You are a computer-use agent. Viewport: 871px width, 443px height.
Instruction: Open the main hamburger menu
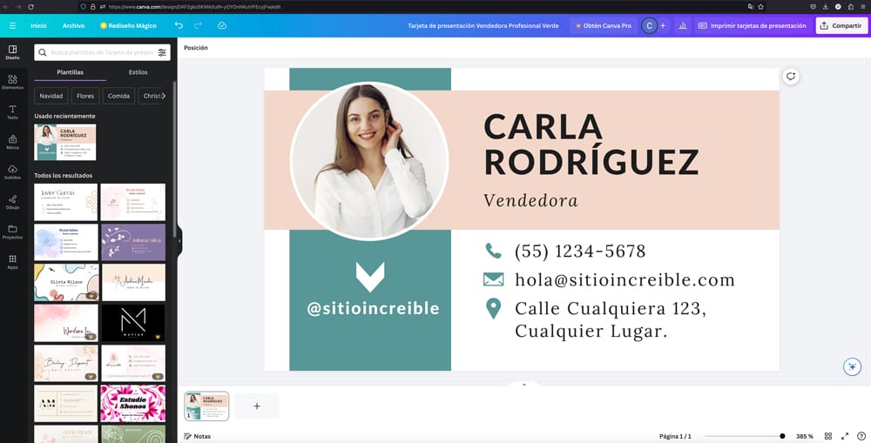[x=12, y=26]
